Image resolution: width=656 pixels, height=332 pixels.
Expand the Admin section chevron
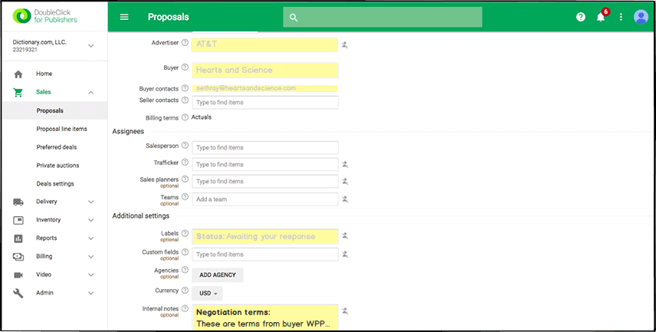90,293
